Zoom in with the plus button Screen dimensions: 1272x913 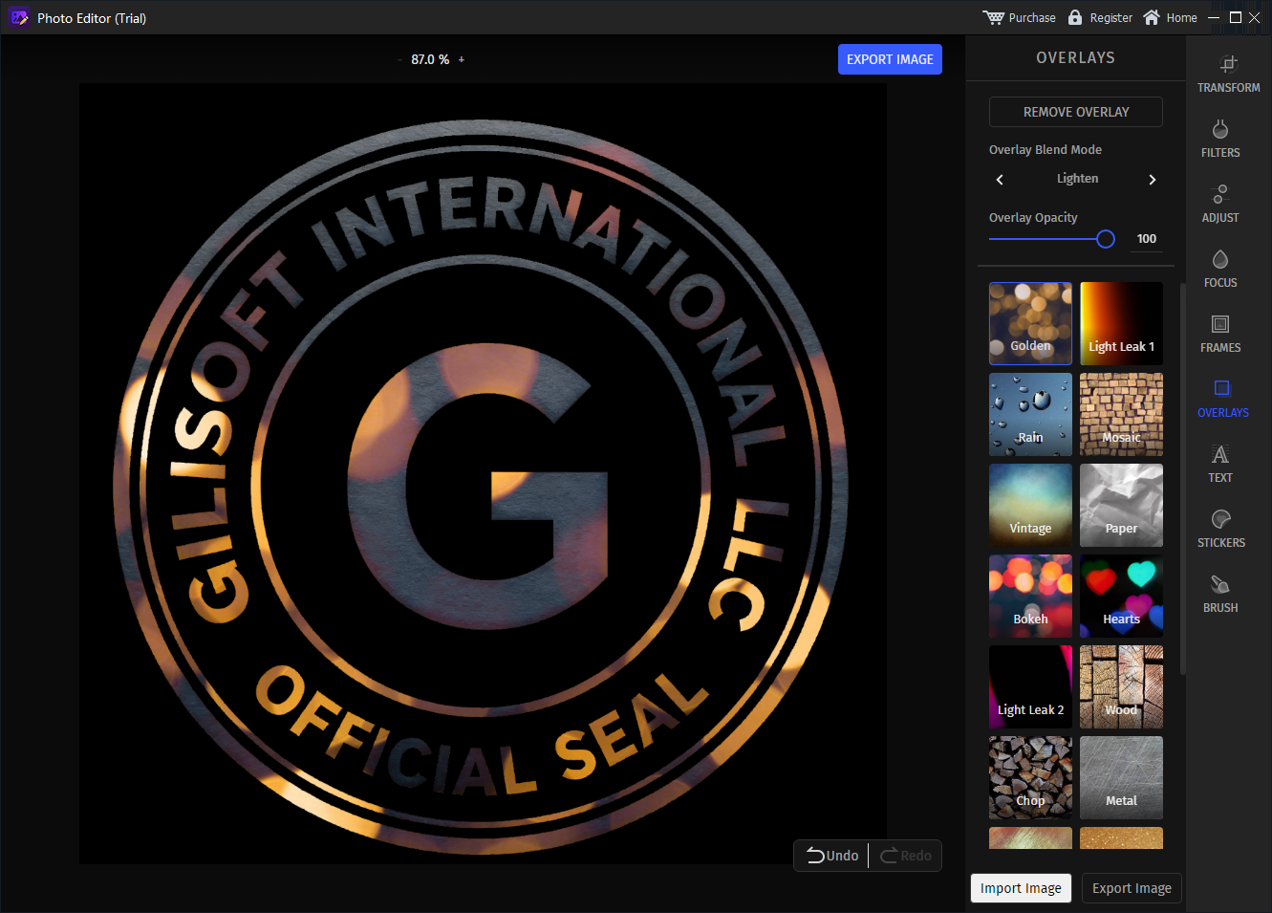pyautogui.click(x=462, y=59)
